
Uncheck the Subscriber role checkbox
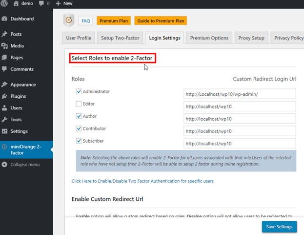(x=79, y=141)
